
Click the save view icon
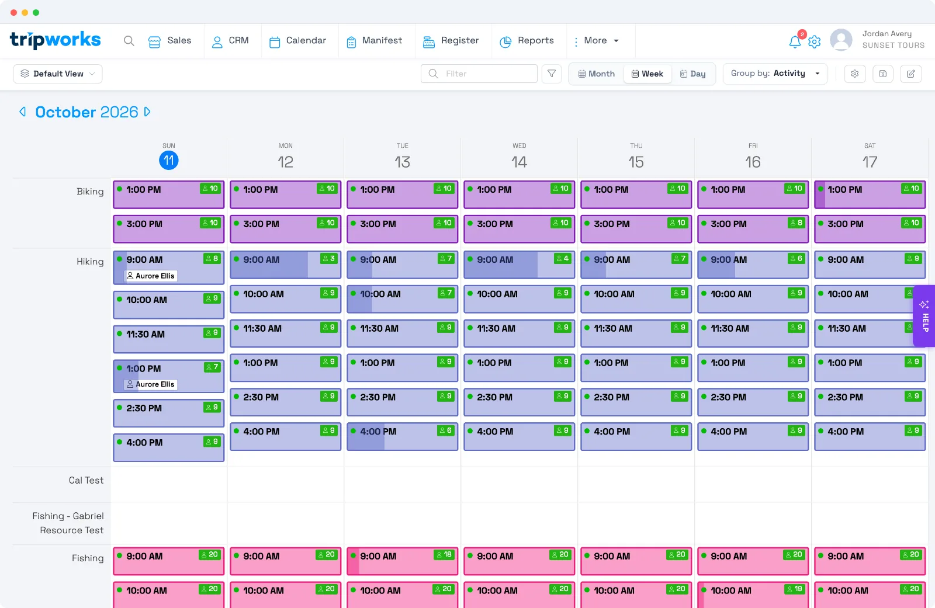pos(883,74)
